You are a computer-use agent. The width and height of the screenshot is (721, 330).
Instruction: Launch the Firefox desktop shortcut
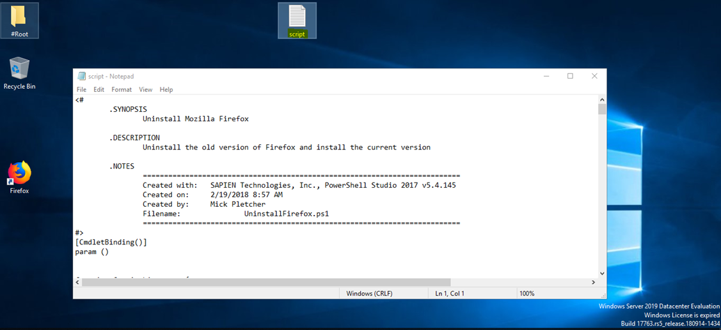coord(19,177)
